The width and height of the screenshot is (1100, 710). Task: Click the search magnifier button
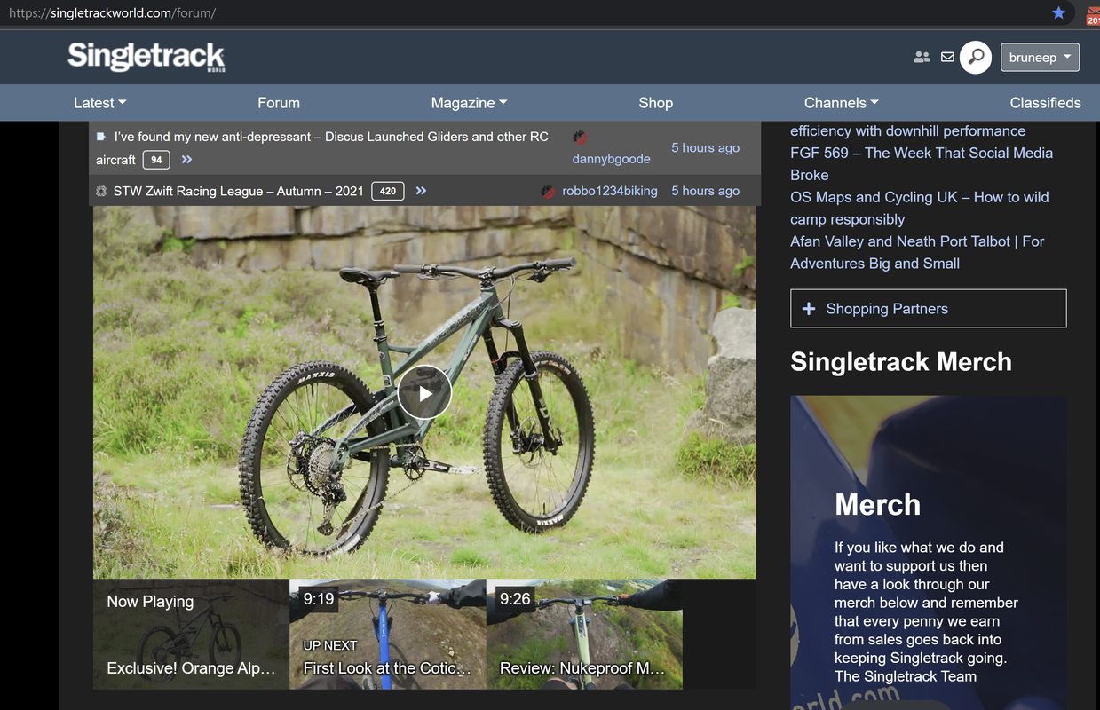[x=976, y=58]
